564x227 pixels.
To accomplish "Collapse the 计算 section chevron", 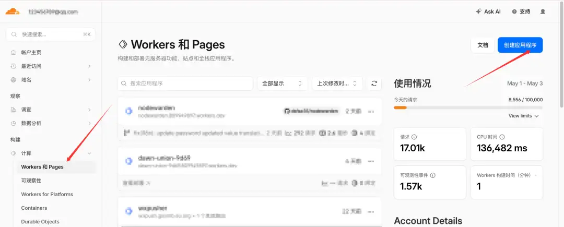I will 89,153.
